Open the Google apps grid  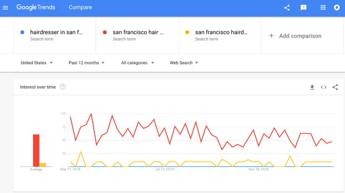(323, 8)
